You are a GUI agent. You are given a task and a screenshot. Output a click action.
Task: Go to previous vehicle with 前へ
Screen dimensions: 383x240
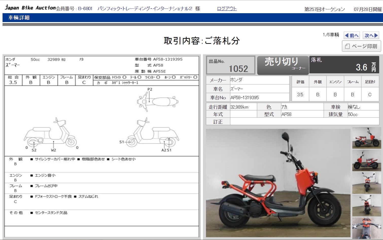point(352,35)
